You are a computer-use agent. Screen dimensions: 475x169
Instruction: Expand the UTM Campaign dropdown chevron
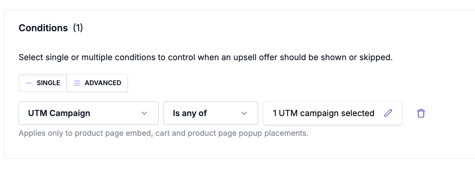(144, 113)
